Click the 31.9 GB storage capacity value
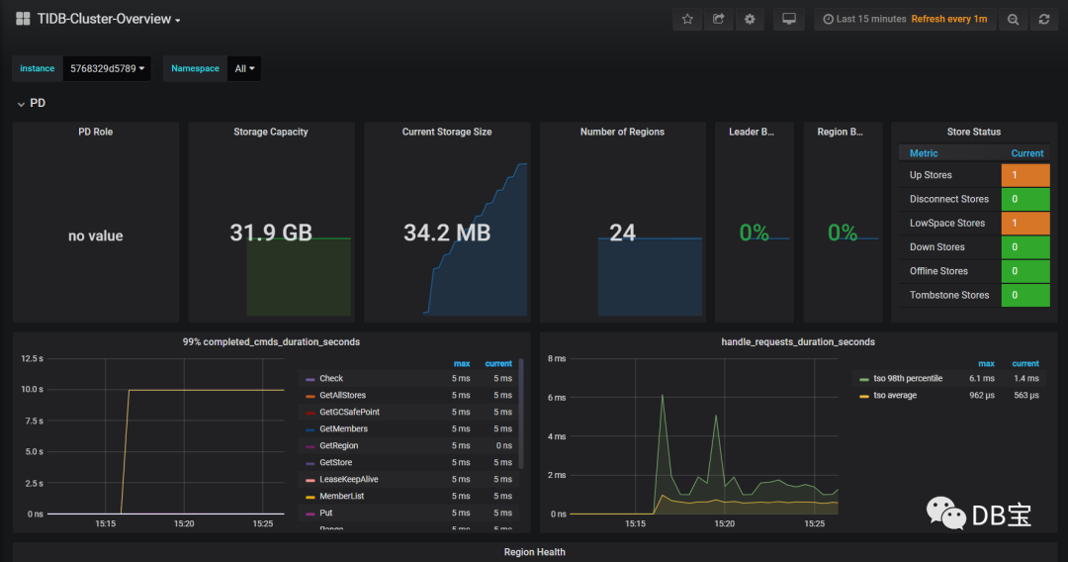Image resolution: width=1068 pixels, height=562 pixels. tap(270, 233)
